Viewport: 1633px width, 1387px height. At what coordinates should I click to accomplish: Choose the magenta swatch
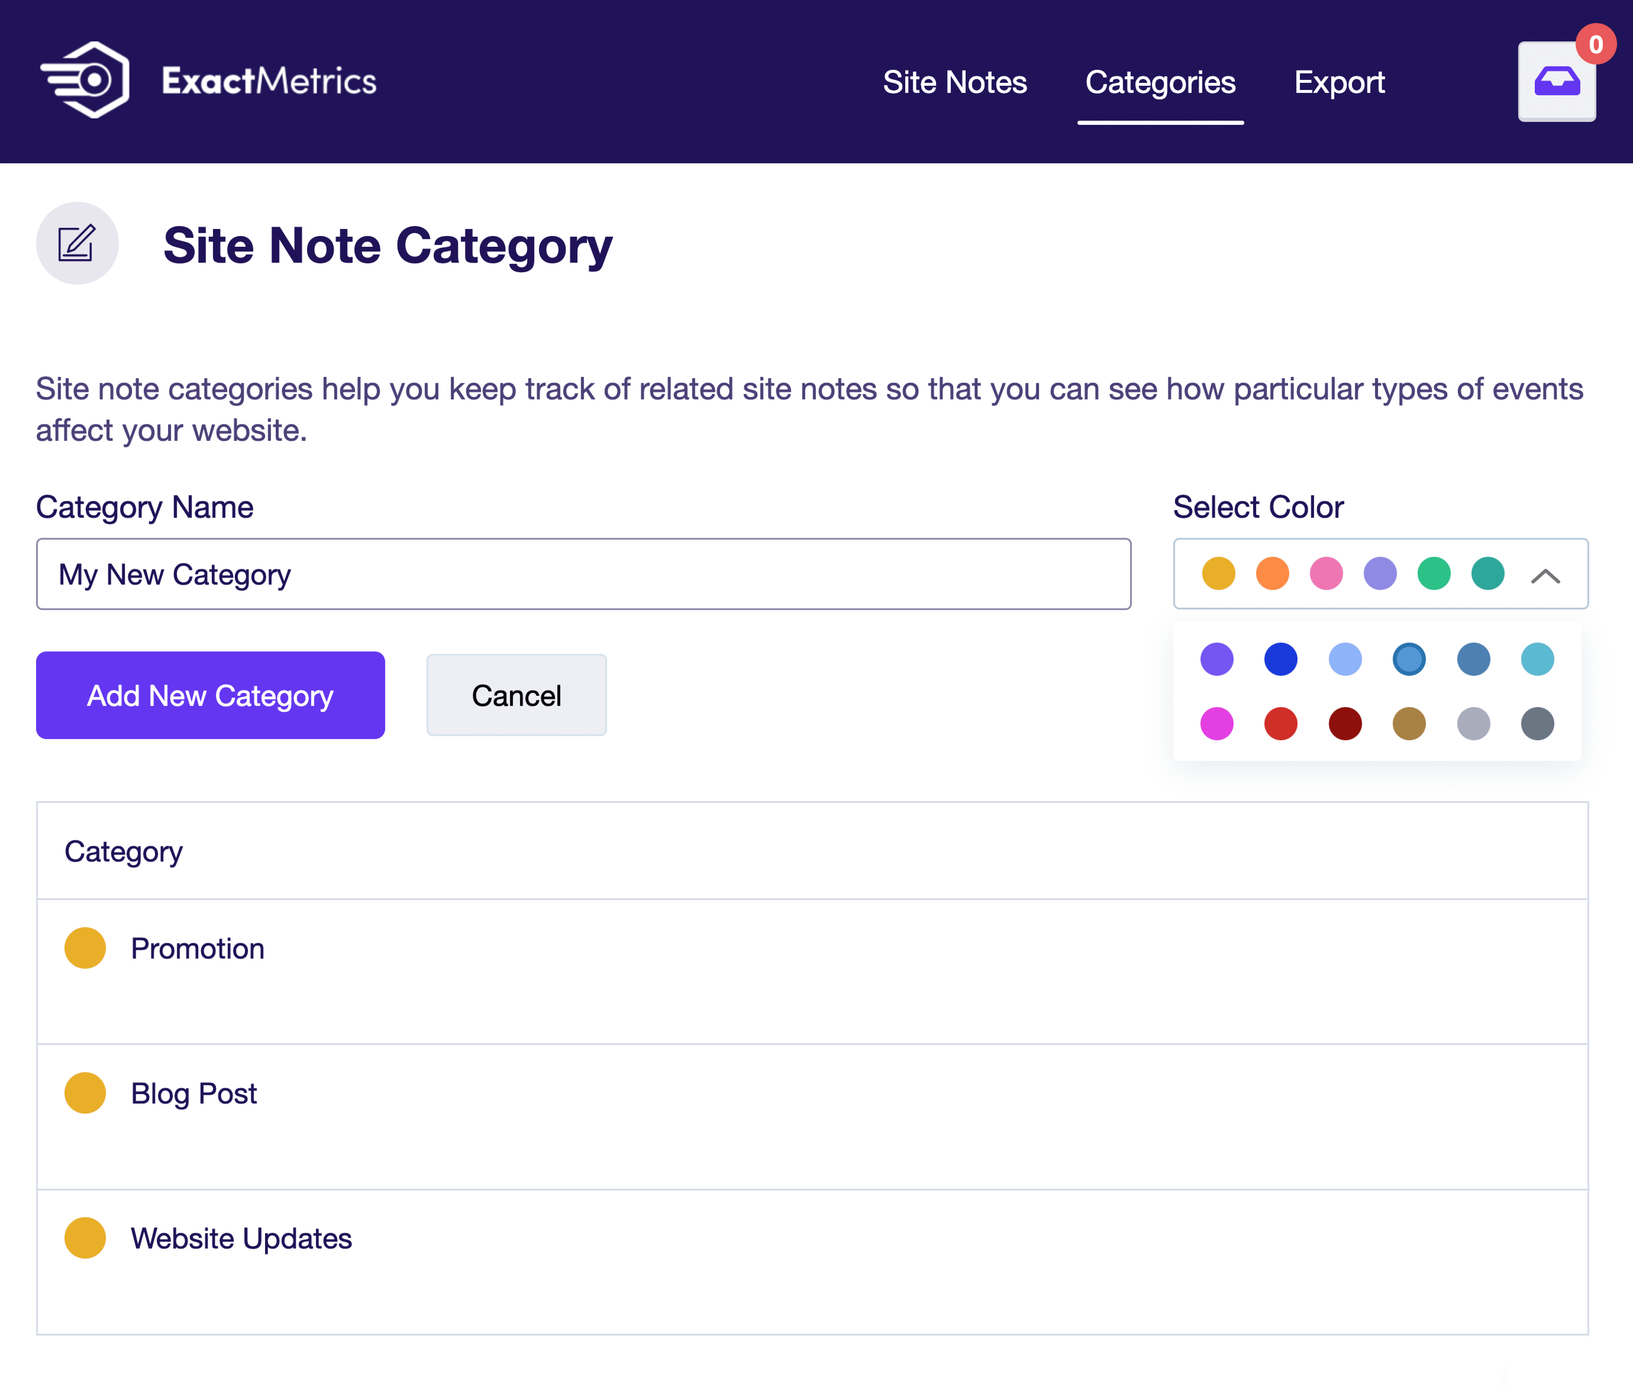(x=1217, y=723)
